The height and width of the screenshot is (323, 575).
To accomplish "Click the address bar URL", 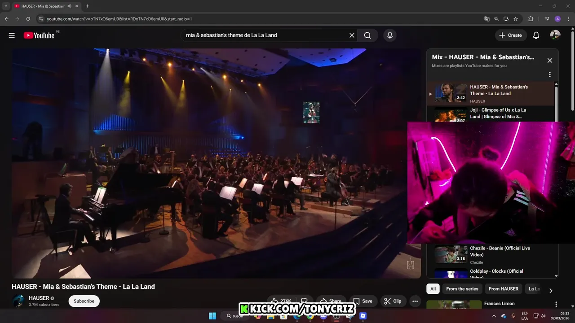I will coord(119,19).
